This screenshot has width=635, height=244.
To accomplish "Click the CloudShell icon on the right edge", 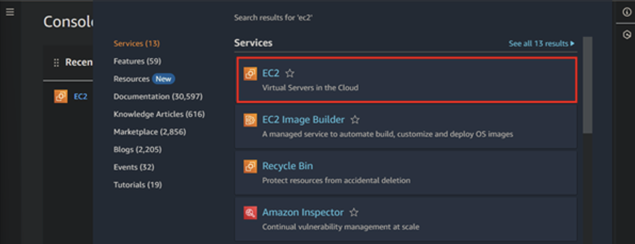I will click(626, 34).
